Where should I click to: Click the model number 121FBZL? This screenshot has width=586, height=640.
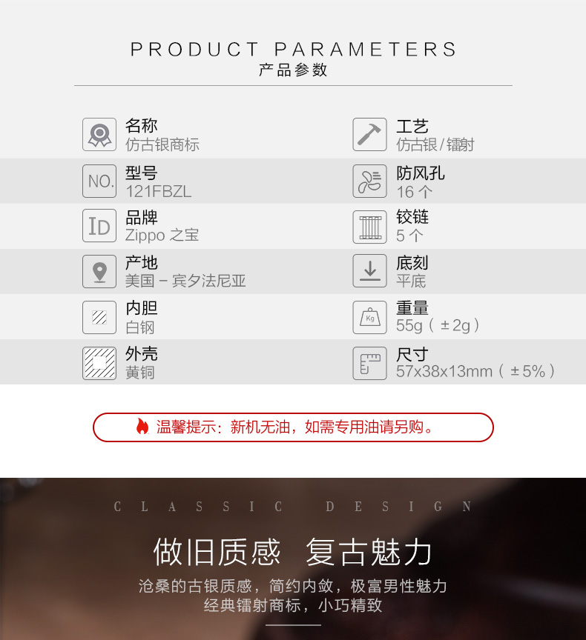159,191
